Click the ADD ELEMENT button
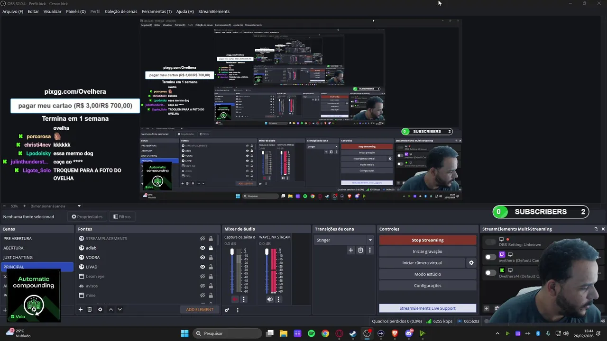The height and width of the screenshot is (341, 607). [x=200, y=309]
